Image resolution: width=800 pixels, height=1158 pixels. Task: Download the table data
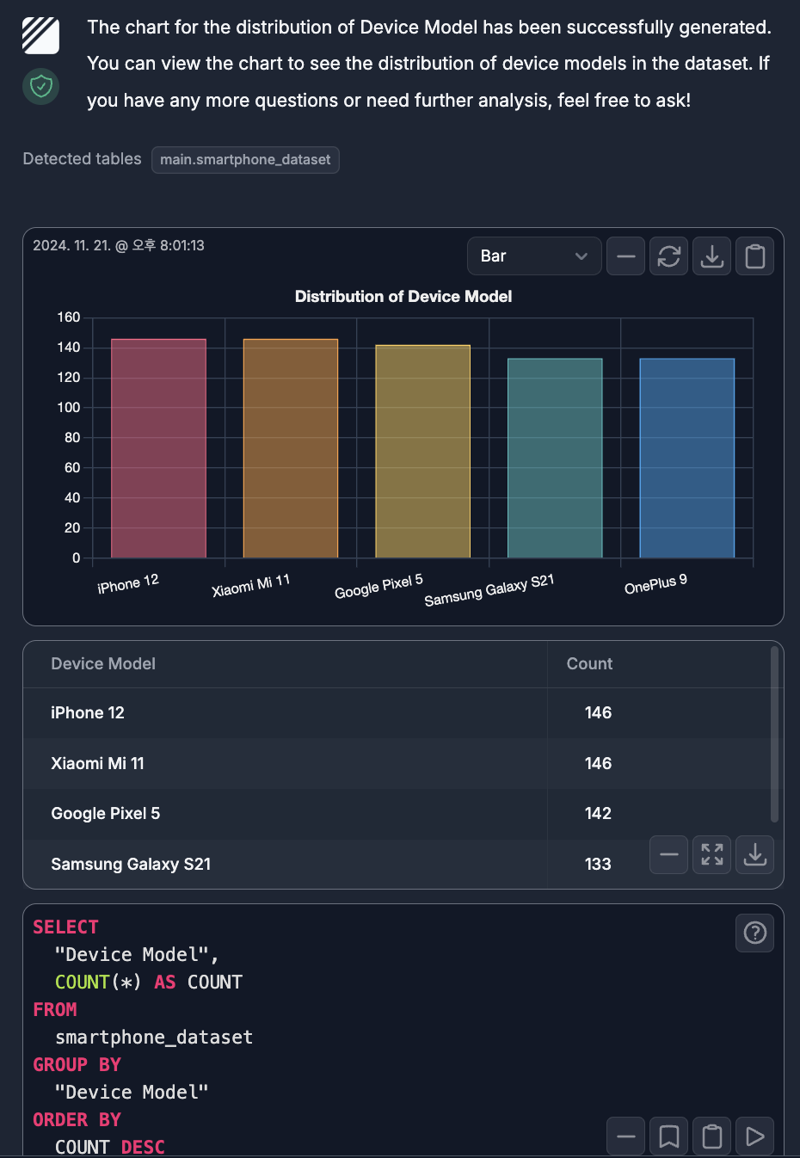(755, 855)
